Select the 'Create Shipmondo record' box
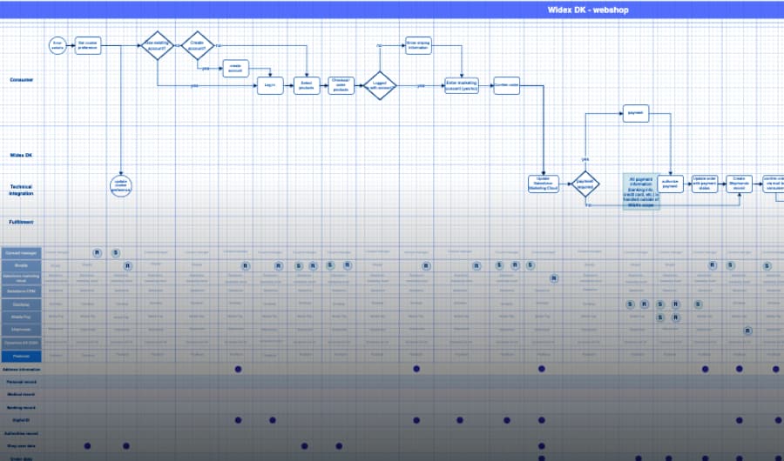 coord(739,184)
